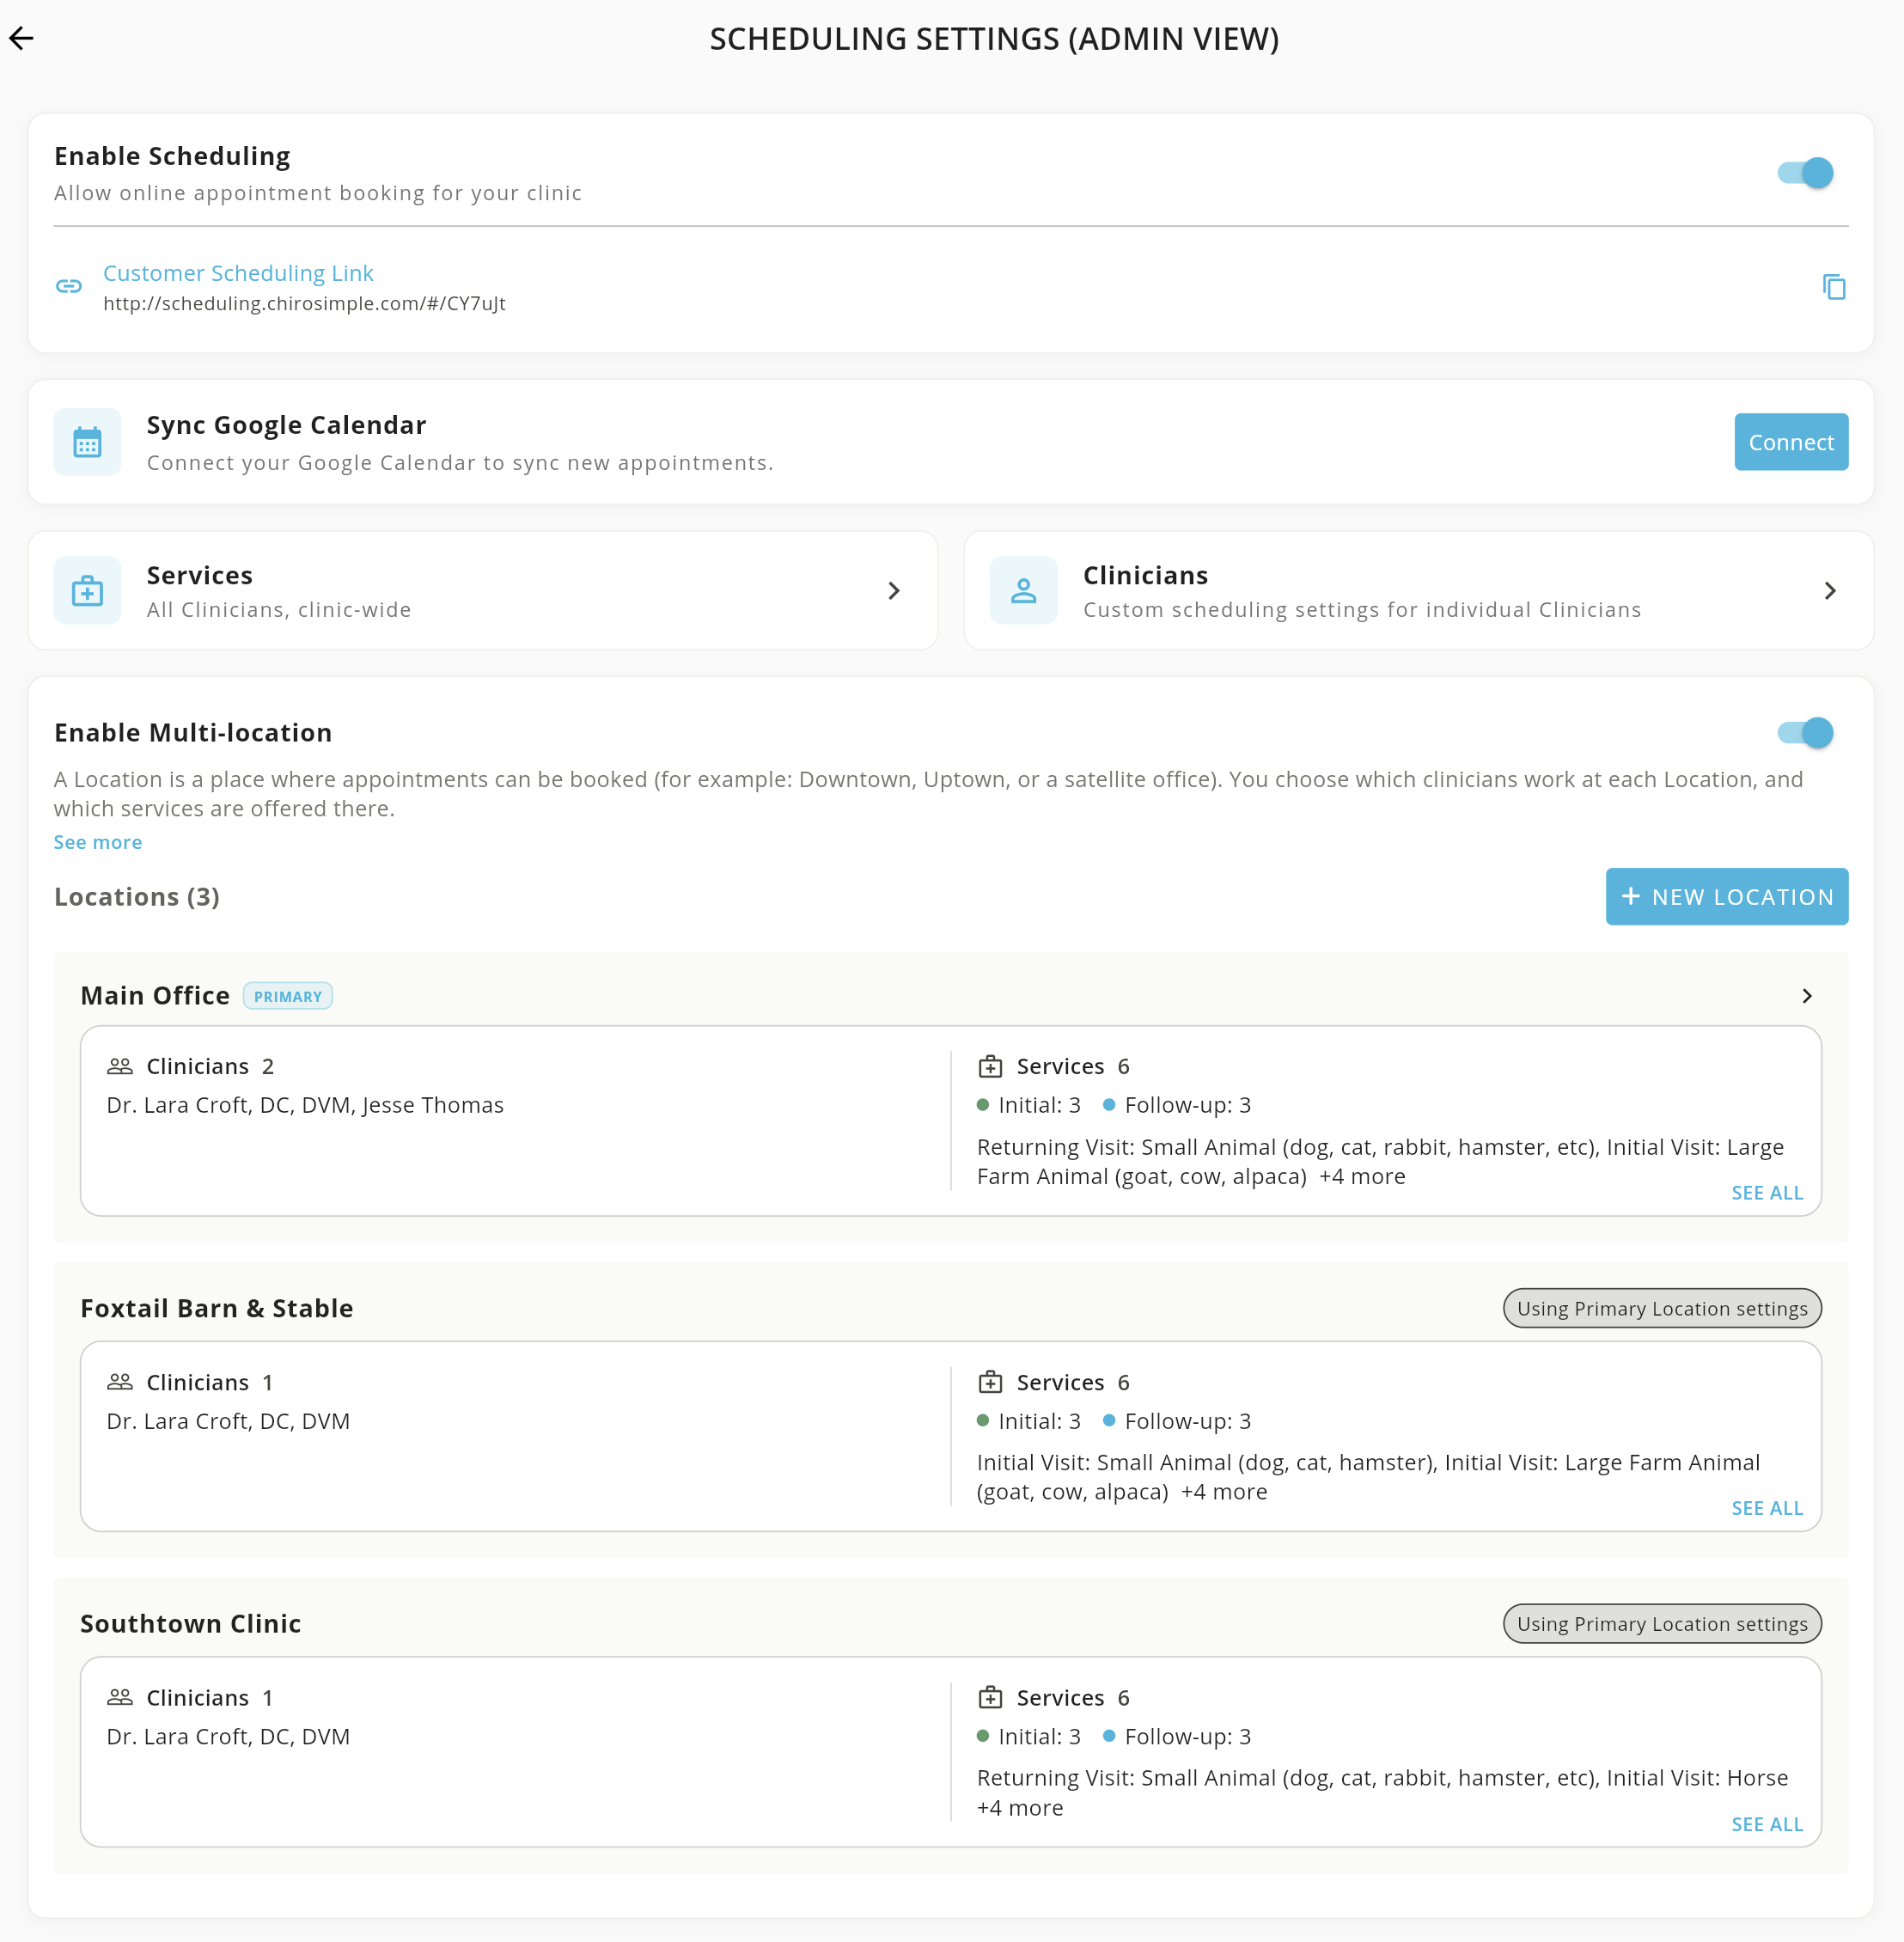Viewport: 1904px width, 1942px height.
Task: Click the chain link icon
Action: coord(69,287)
